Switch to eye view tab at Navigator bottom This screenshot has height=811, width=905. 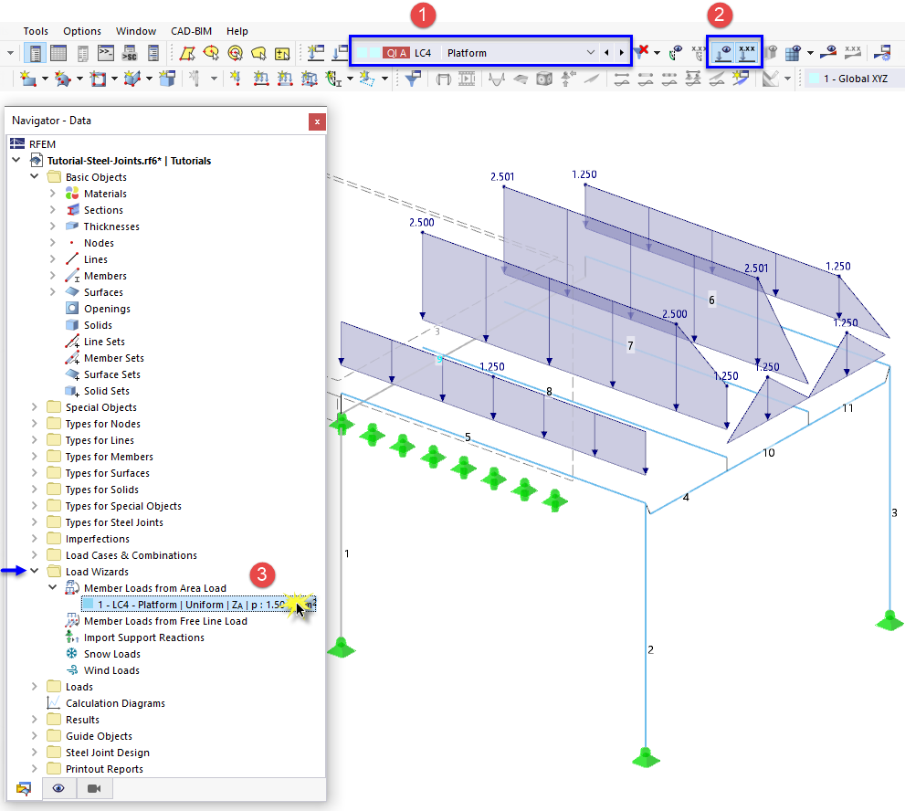(x=59, y=788)
